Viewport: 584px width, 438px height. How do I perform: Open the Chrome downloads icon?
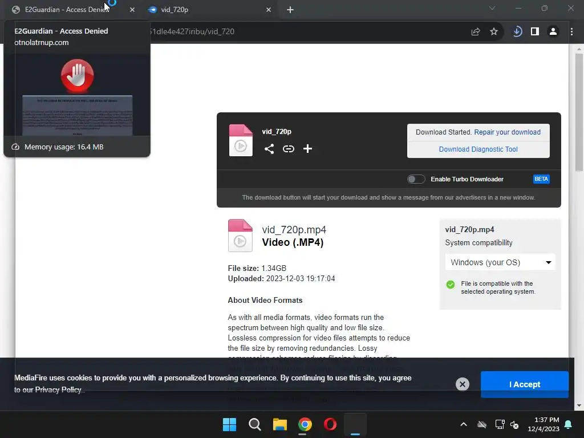(x=517, y=32)
